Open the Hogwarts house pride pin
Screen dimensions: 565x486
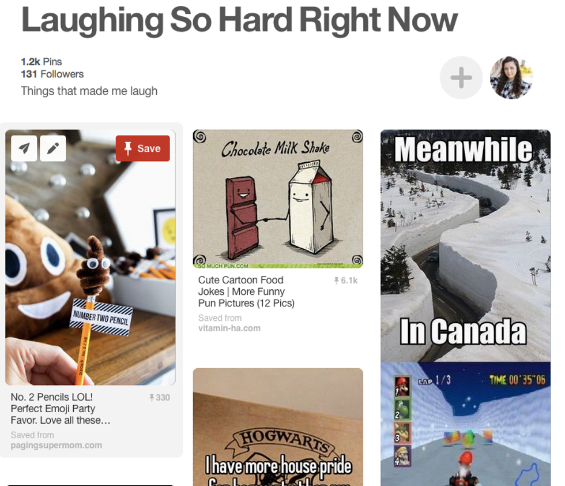(278, 427)
